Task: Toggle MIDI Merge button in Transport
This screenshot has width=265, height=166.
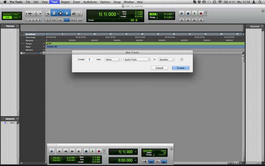Action: [x=158, y=162]
